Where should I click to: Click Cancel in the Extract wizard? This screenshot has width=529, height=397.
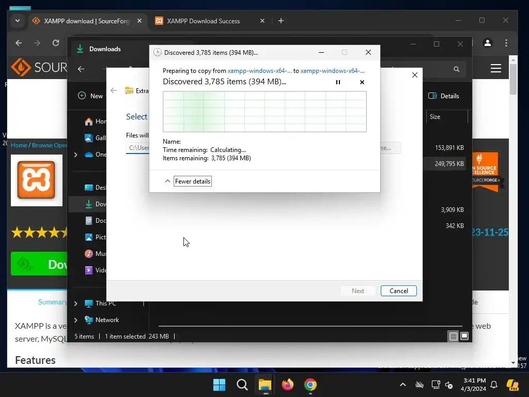click(398, 291)
